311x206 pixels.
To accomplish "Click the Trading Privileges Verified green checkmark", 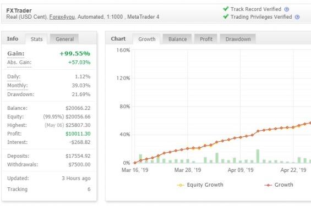I will (x=226, y=16).
